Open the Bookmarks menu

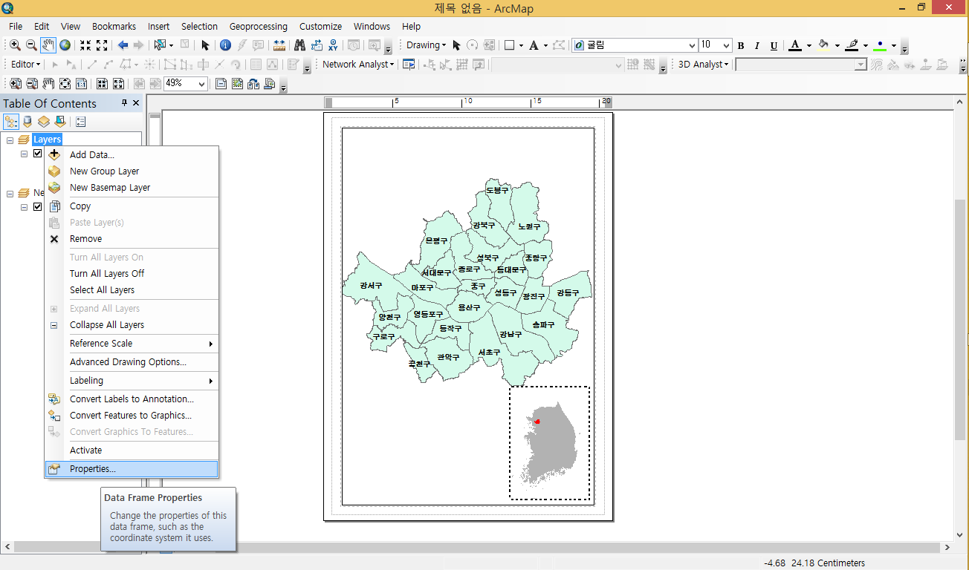114,26
